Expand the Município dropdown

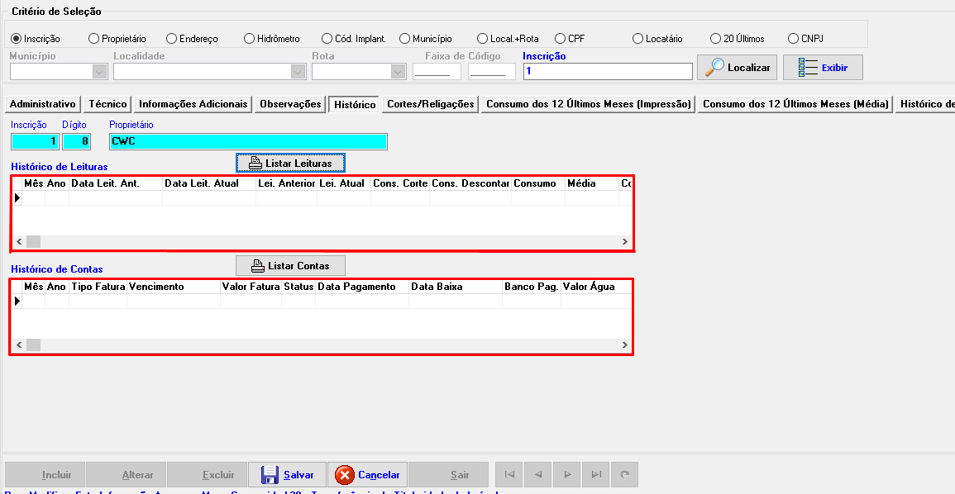(x=100, y=72)
